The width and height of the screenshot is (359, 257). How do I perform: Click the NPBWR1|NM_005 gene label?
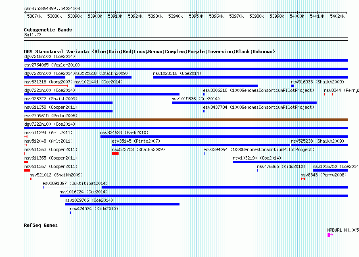(x=343, y=230)
